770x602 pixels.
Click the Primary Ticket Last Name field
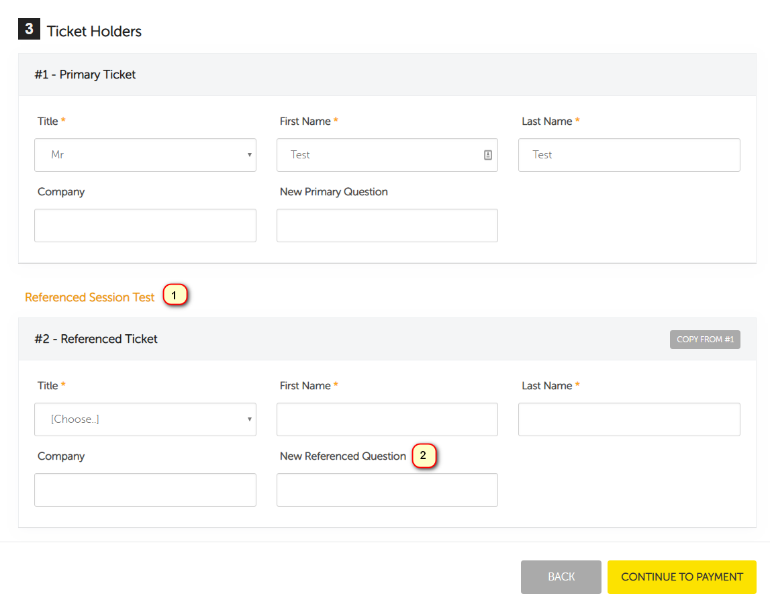pos(629,155)
